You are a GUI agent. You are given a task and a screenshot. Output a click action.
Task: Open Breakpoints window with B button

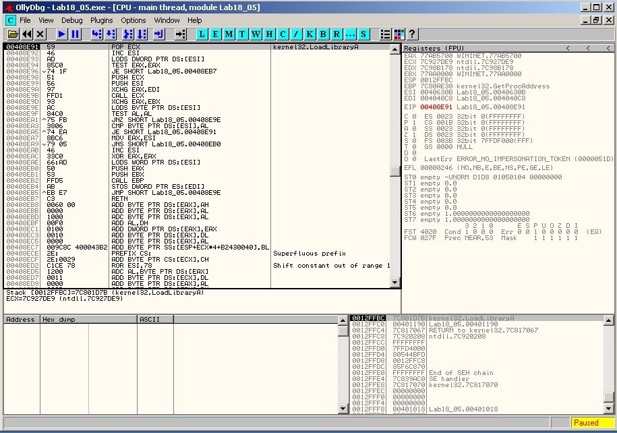click(x=324, y=34)
